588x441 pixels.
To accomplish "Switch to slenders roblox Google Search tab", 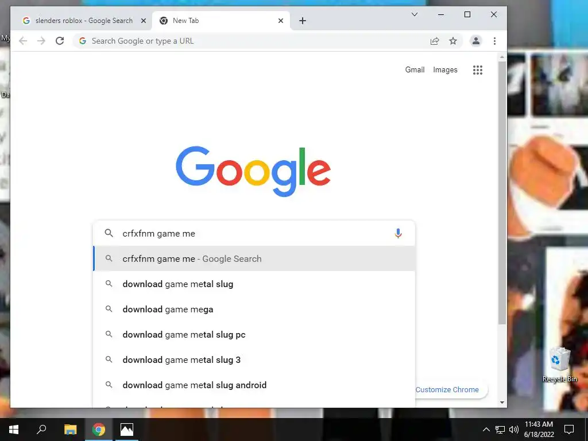I will 84,21.
